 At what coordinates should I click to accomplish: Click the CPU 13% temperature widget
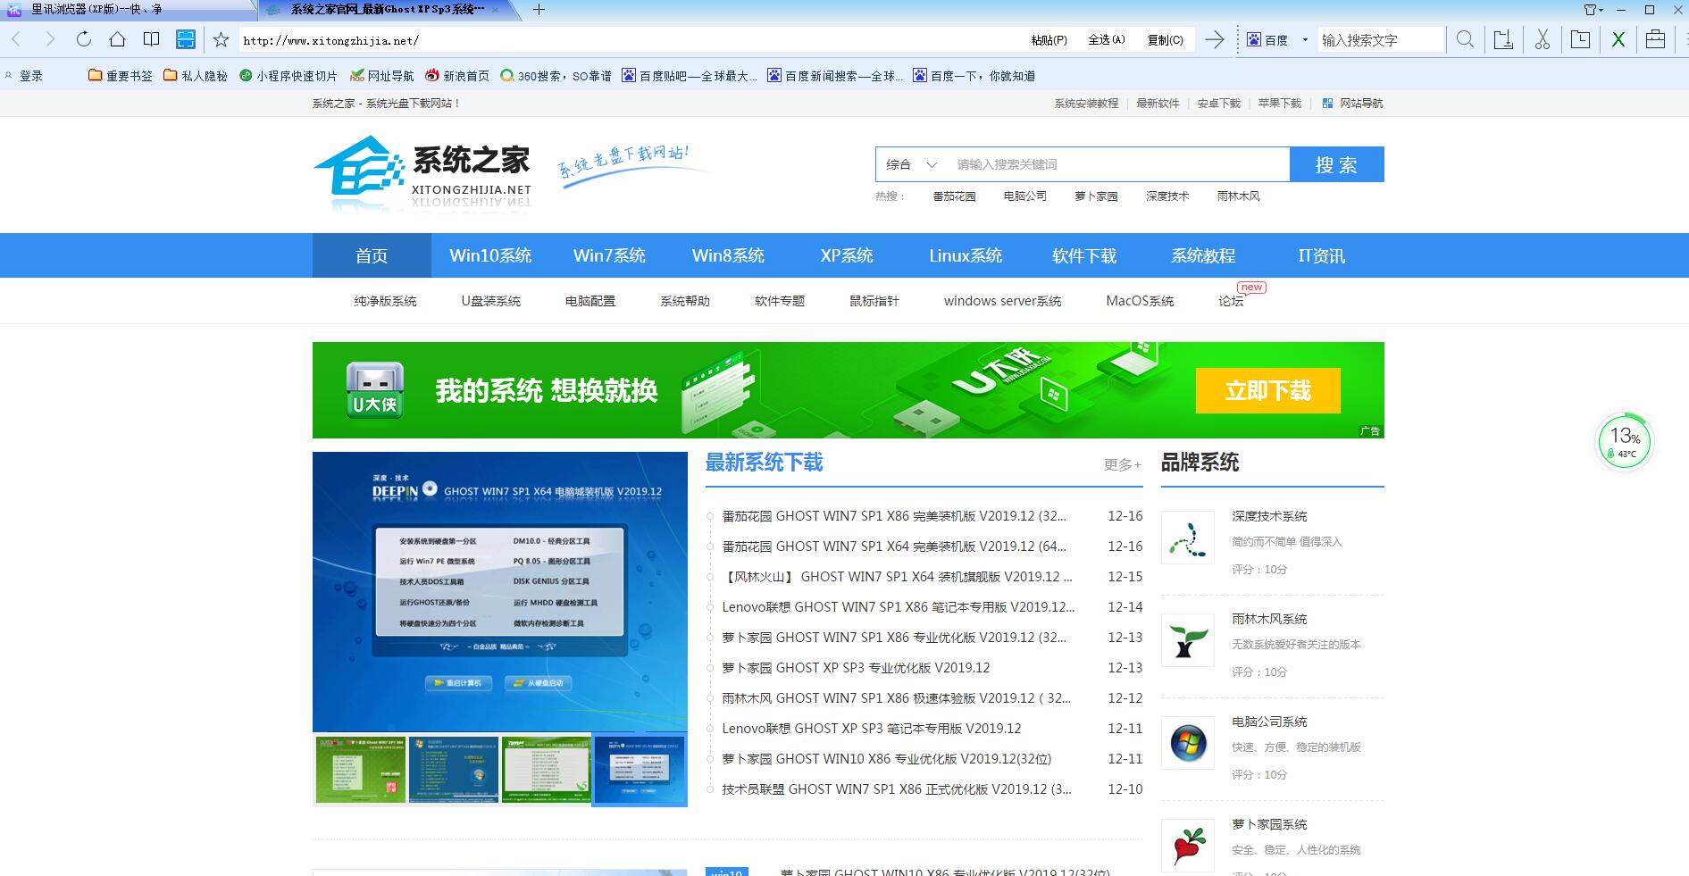(1625, 441)
